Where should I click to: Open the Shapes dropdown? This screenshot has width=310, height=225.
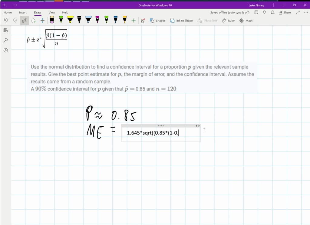pyautogui.click(x=158, y=21)
